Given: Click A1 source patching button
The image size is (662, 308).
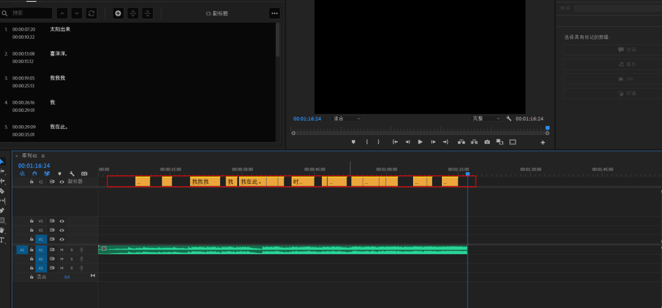Looking at the screenshot, I should click(22, 249).
